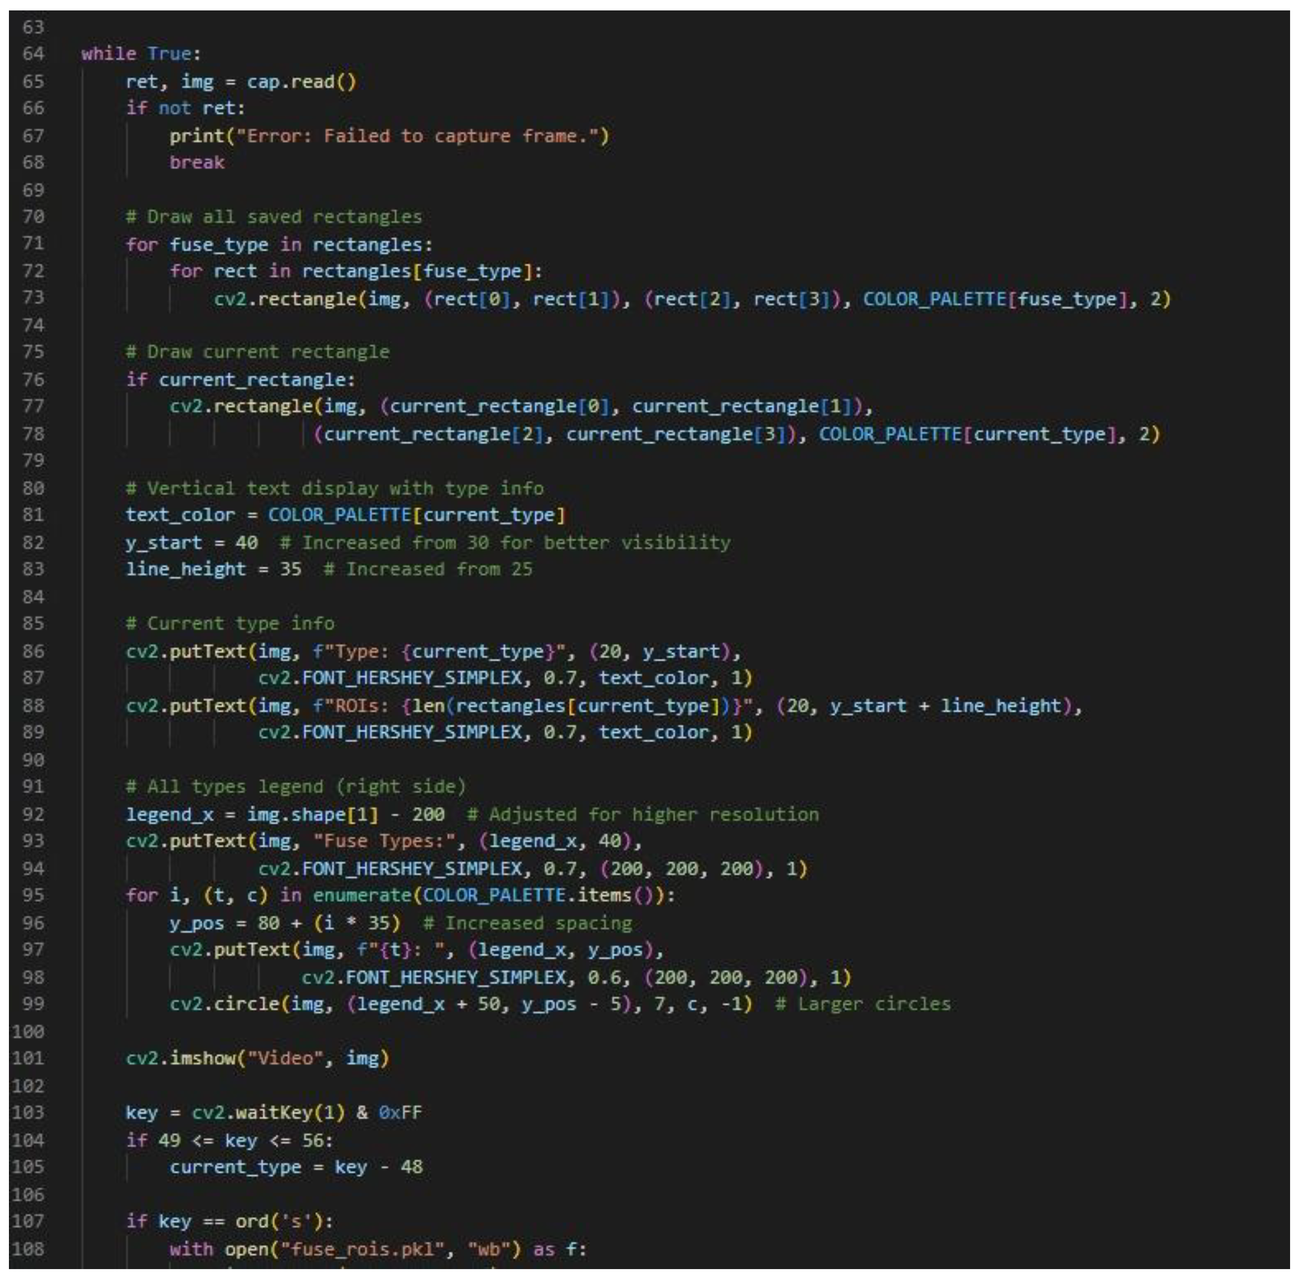Click line number 64 in the gutter
The width and height of the screenshot is (1301, 1281).
[33, 54]
